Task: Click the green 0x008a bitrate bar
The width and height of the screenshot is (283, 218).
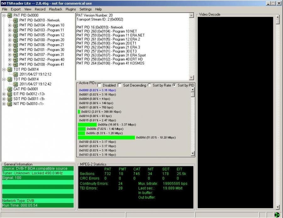Action: (x=87, y=125)
